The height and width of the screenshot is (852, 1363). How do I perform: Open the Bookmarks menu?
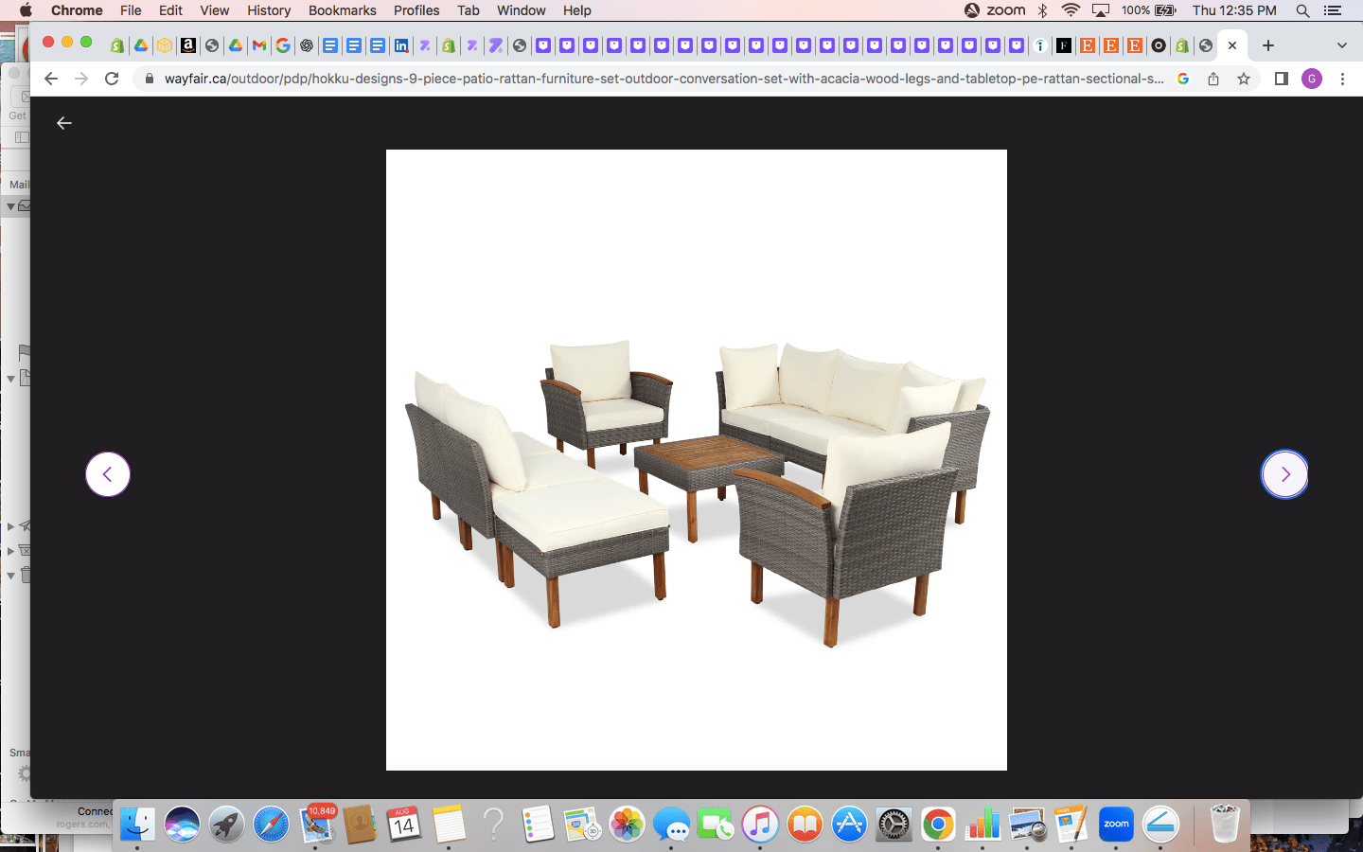pos(342,10)
